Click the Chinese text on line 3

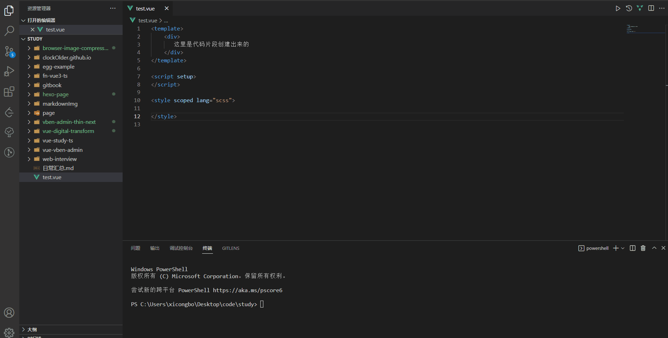tap(211, 44)
